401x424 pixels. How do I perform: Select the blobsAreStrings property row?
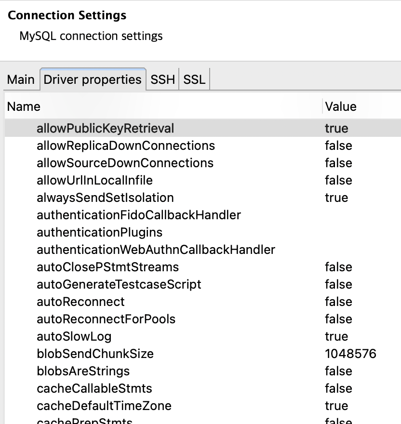[83, 371]
